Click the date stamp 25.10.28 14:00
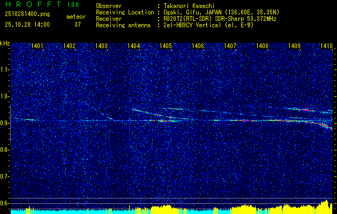Screen dimensions: 337x214 [27, 25]
